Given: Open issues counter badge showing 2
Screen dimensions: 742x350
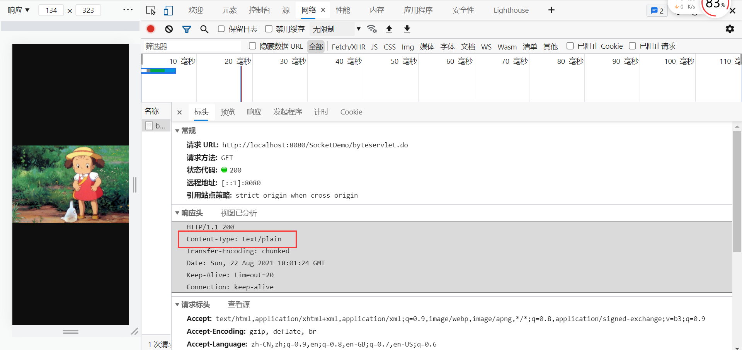Looking at the screenshot, I should click(x=657, y=11).
